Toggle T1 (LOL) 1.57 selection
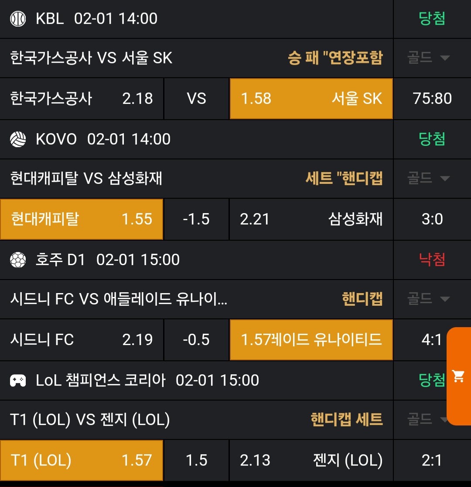471x487 pixels. coord(82,460)
